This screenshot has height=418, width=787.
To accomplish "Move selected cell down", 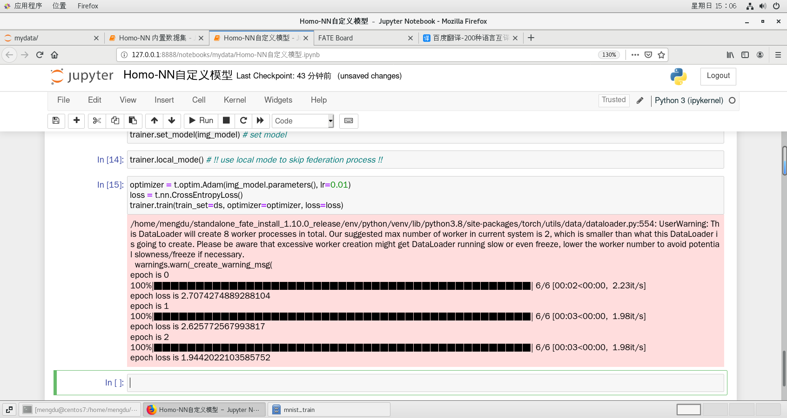I will tap(172, 121).
